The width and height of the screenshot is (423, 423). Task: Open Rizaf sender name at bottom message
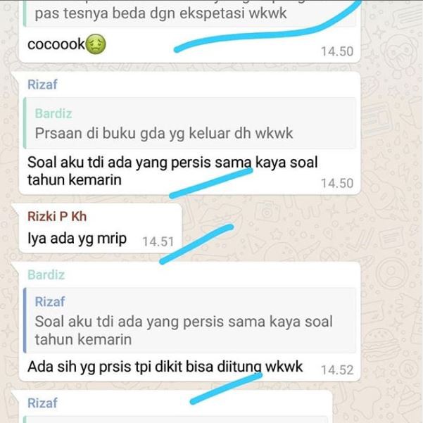point(42,403)
